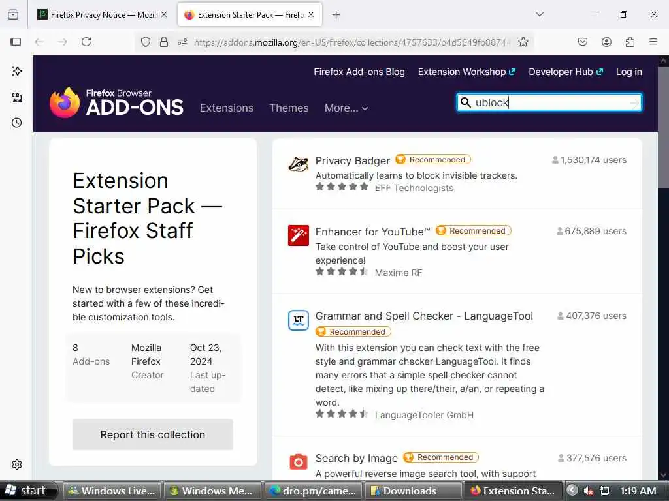The image size is (669, 501).
Task: Open sidebar settings gear icon
Action: click(17, 464)
